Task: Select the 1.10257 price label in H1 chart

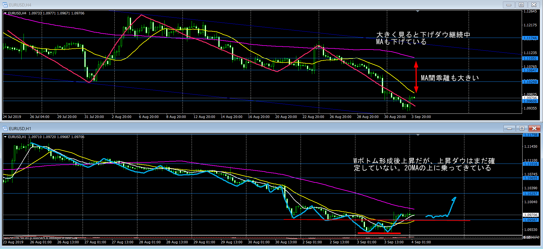Action: (x=531, y=194)
